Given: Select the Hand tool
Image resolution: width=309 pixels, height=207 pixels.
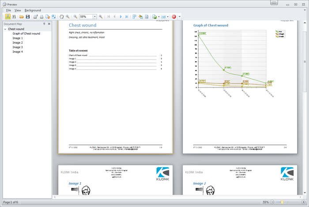Looking at the screenshot, I should (x=62, y=17).
